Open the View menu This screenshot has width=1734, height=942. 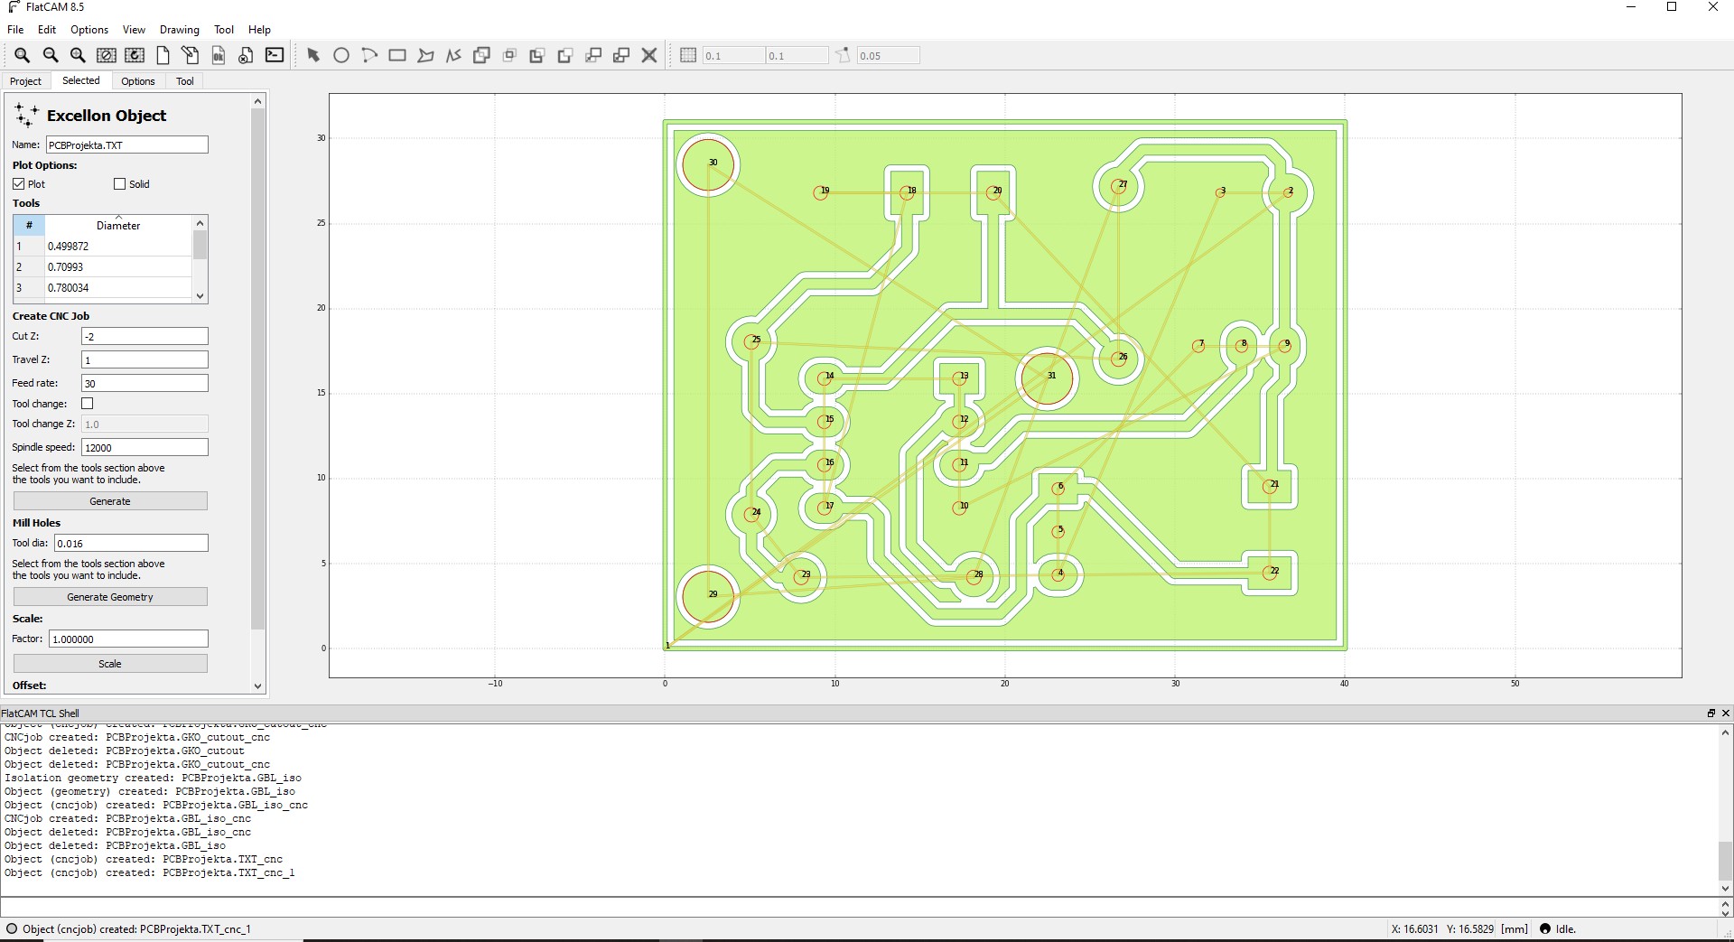click(x=134, y=30)
